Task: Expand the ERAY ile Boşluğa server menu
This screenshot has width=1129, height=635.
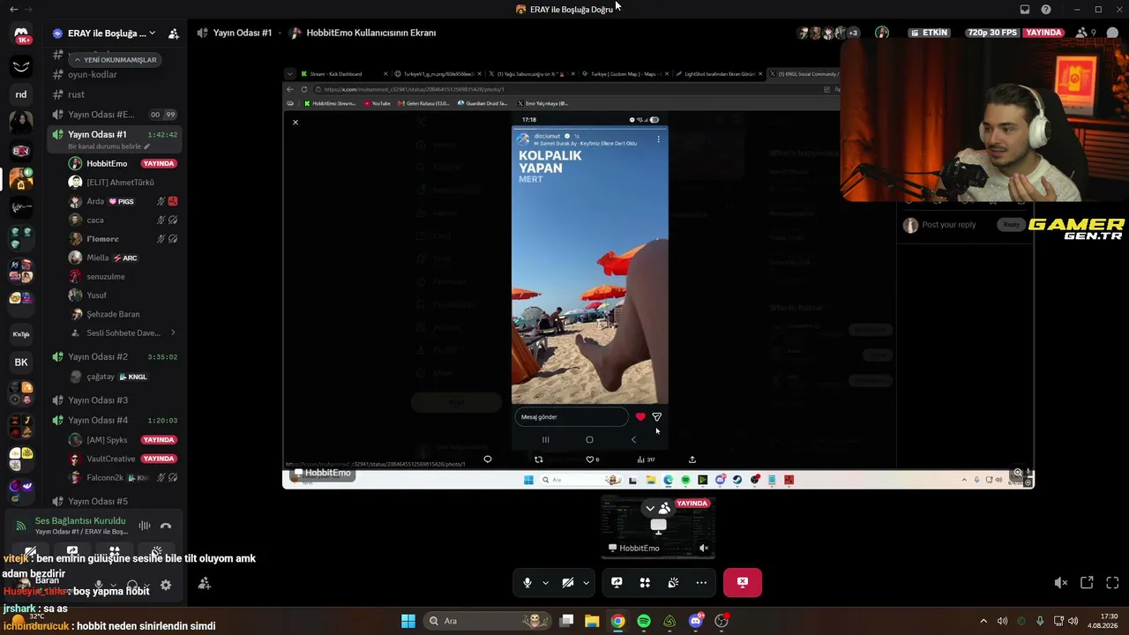Action: [x=153, y=34]
